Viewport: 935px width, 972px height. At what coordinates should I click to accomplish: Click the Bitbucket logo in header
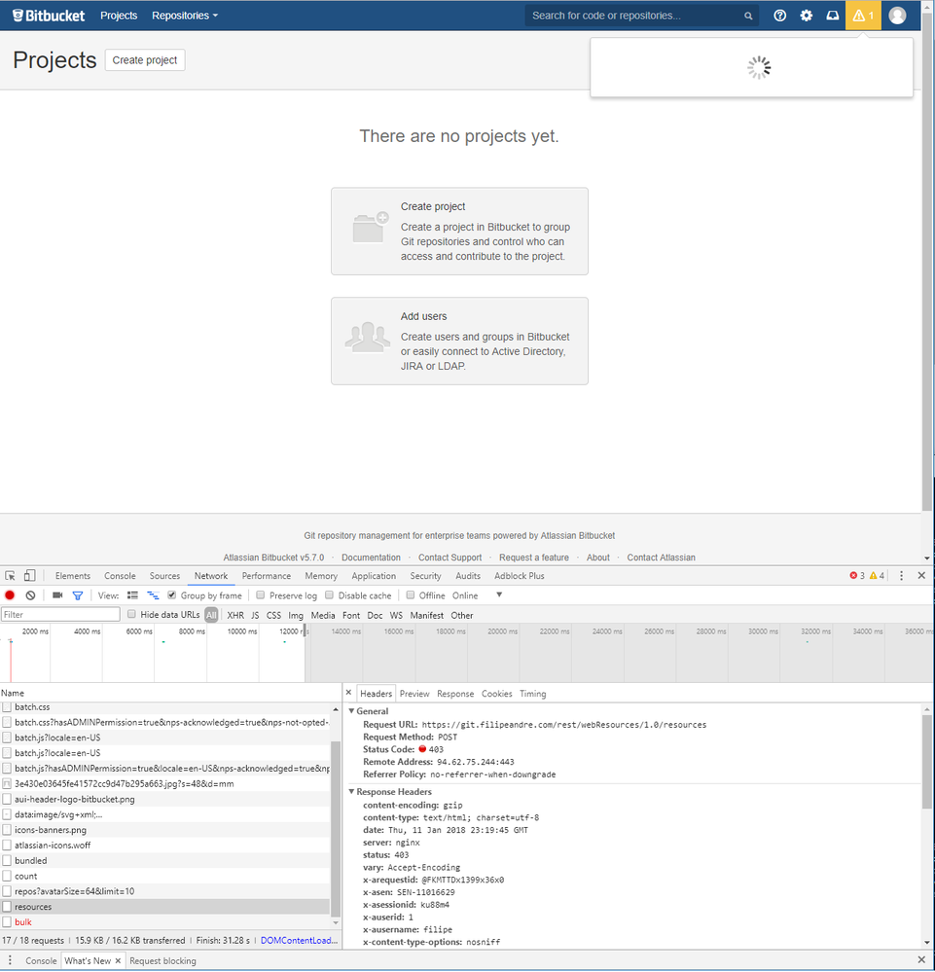pos(49,16)
